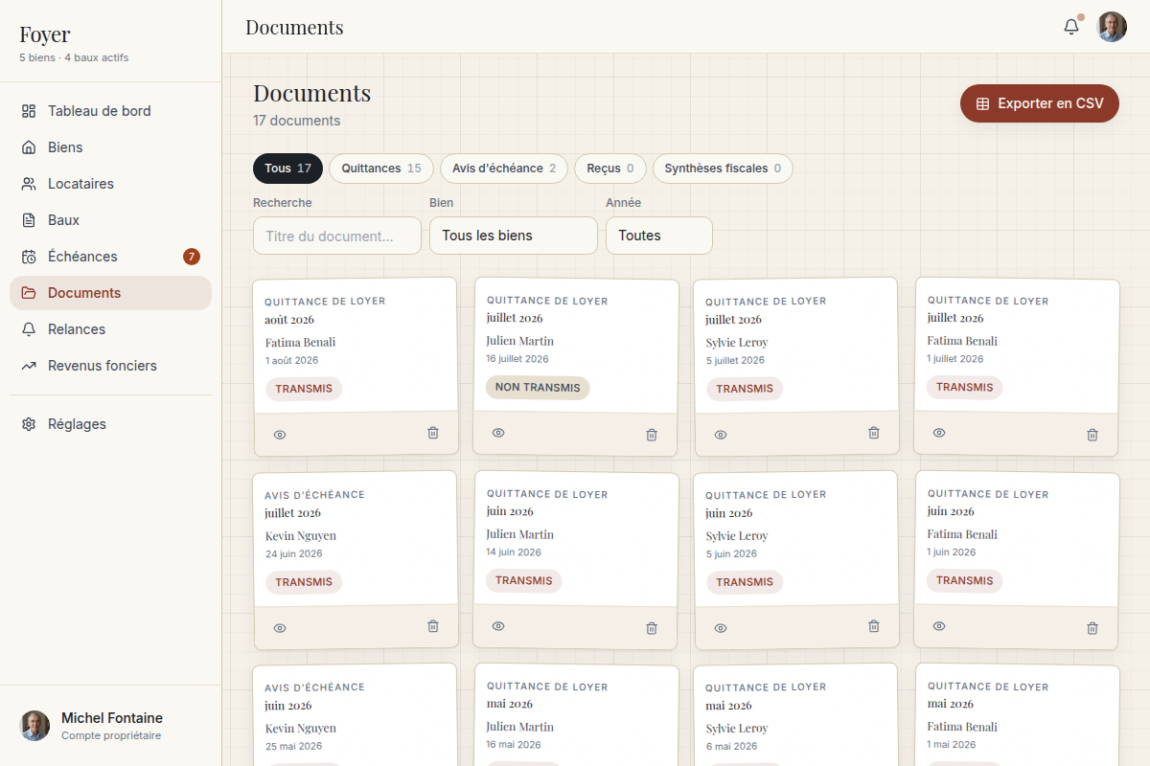Delete Julien Martin juin 2026 quittance
The image size is (1150, 766).
coord(652,628)
